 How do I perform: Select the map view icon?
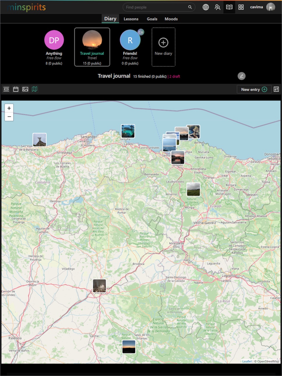pos(35,89)
